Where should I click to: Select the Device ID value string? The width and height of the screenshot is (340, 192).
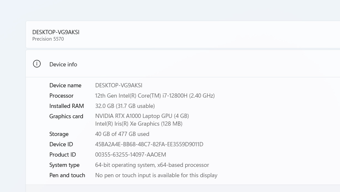(149, 144)
